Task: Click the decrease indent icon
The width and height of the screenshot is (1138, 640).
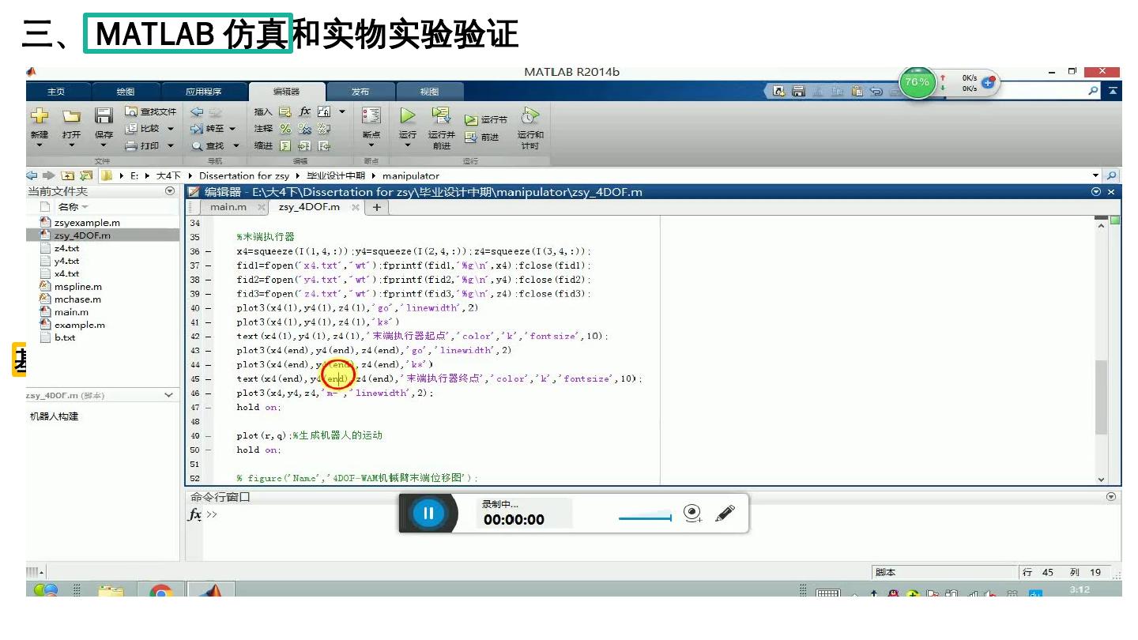Action: click(324, 145)
